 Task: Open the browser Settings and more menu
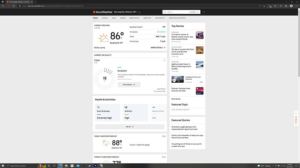tap(297, 6)
